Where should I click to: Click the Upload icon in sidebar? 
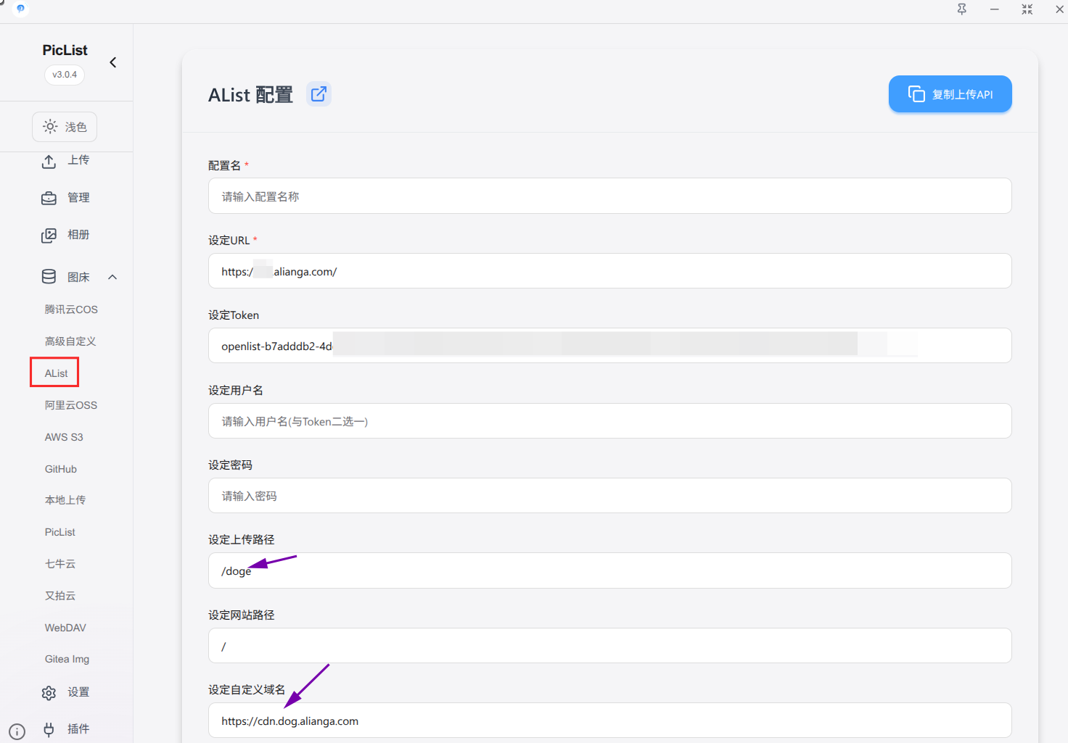[x=49, y=161]
